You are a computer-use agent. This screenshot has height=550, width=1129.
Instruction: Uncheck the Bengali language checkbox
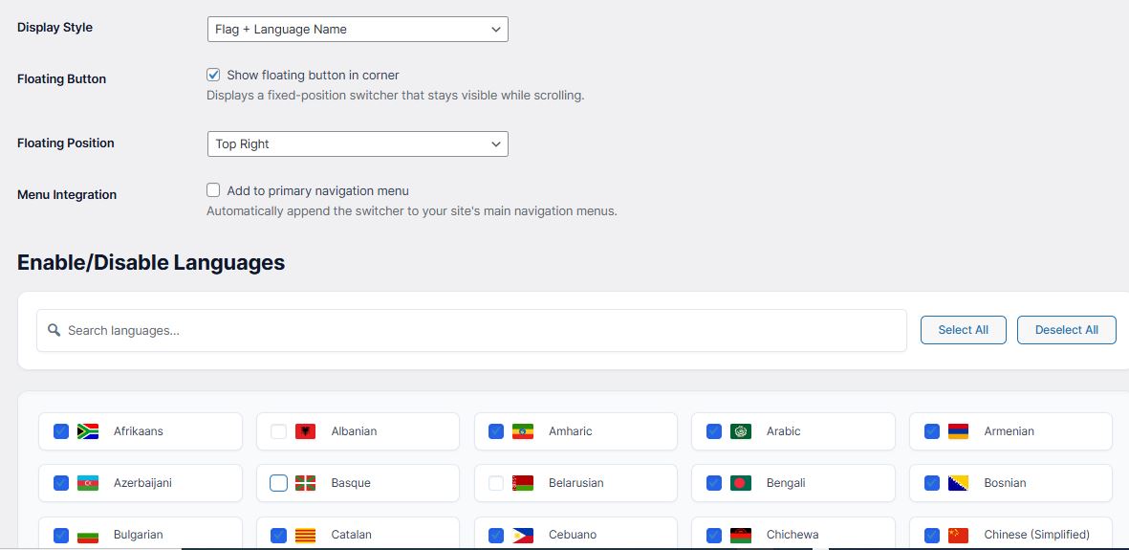(x=713, y=483)
